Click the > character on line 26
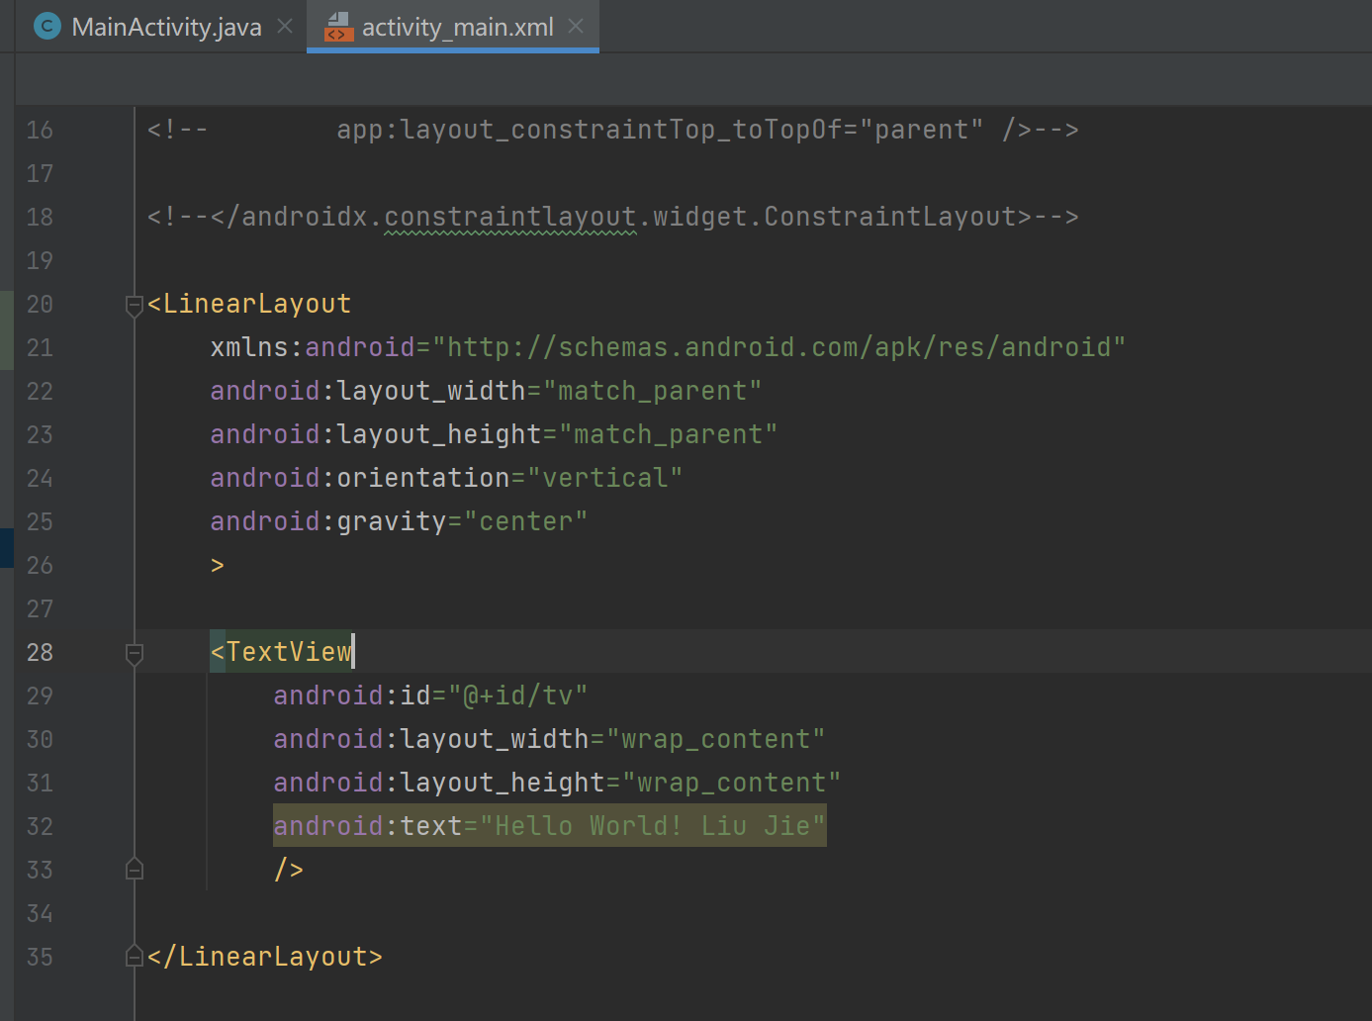 [218, 565]
